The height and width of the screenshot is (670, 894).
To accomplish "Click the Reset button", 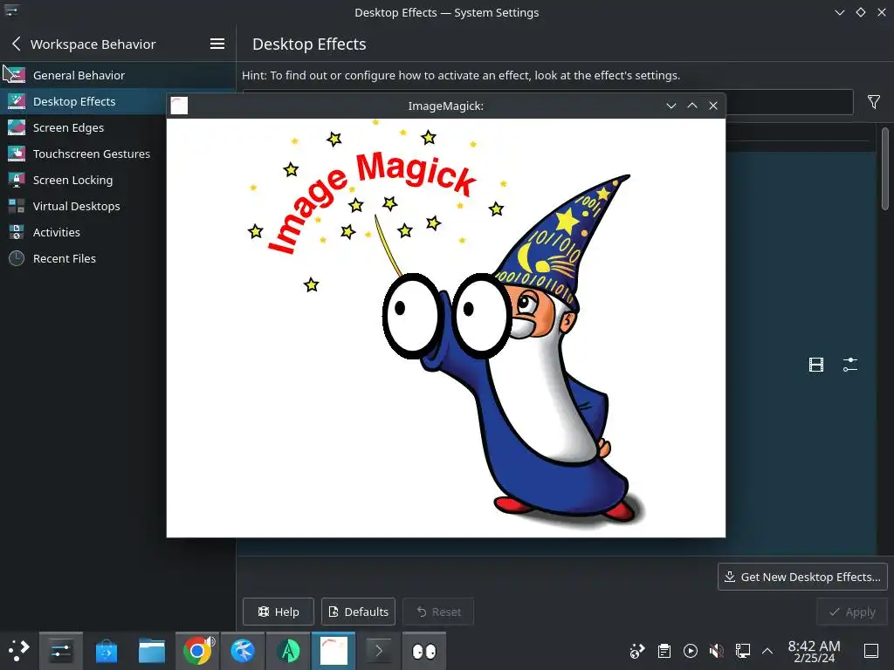I will click(x=438, y=612).
